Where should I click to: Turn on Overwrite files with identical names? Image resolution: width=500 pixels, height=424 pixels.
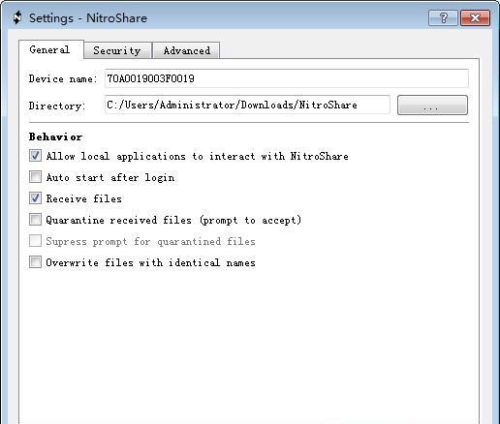[x=35, y=262]
